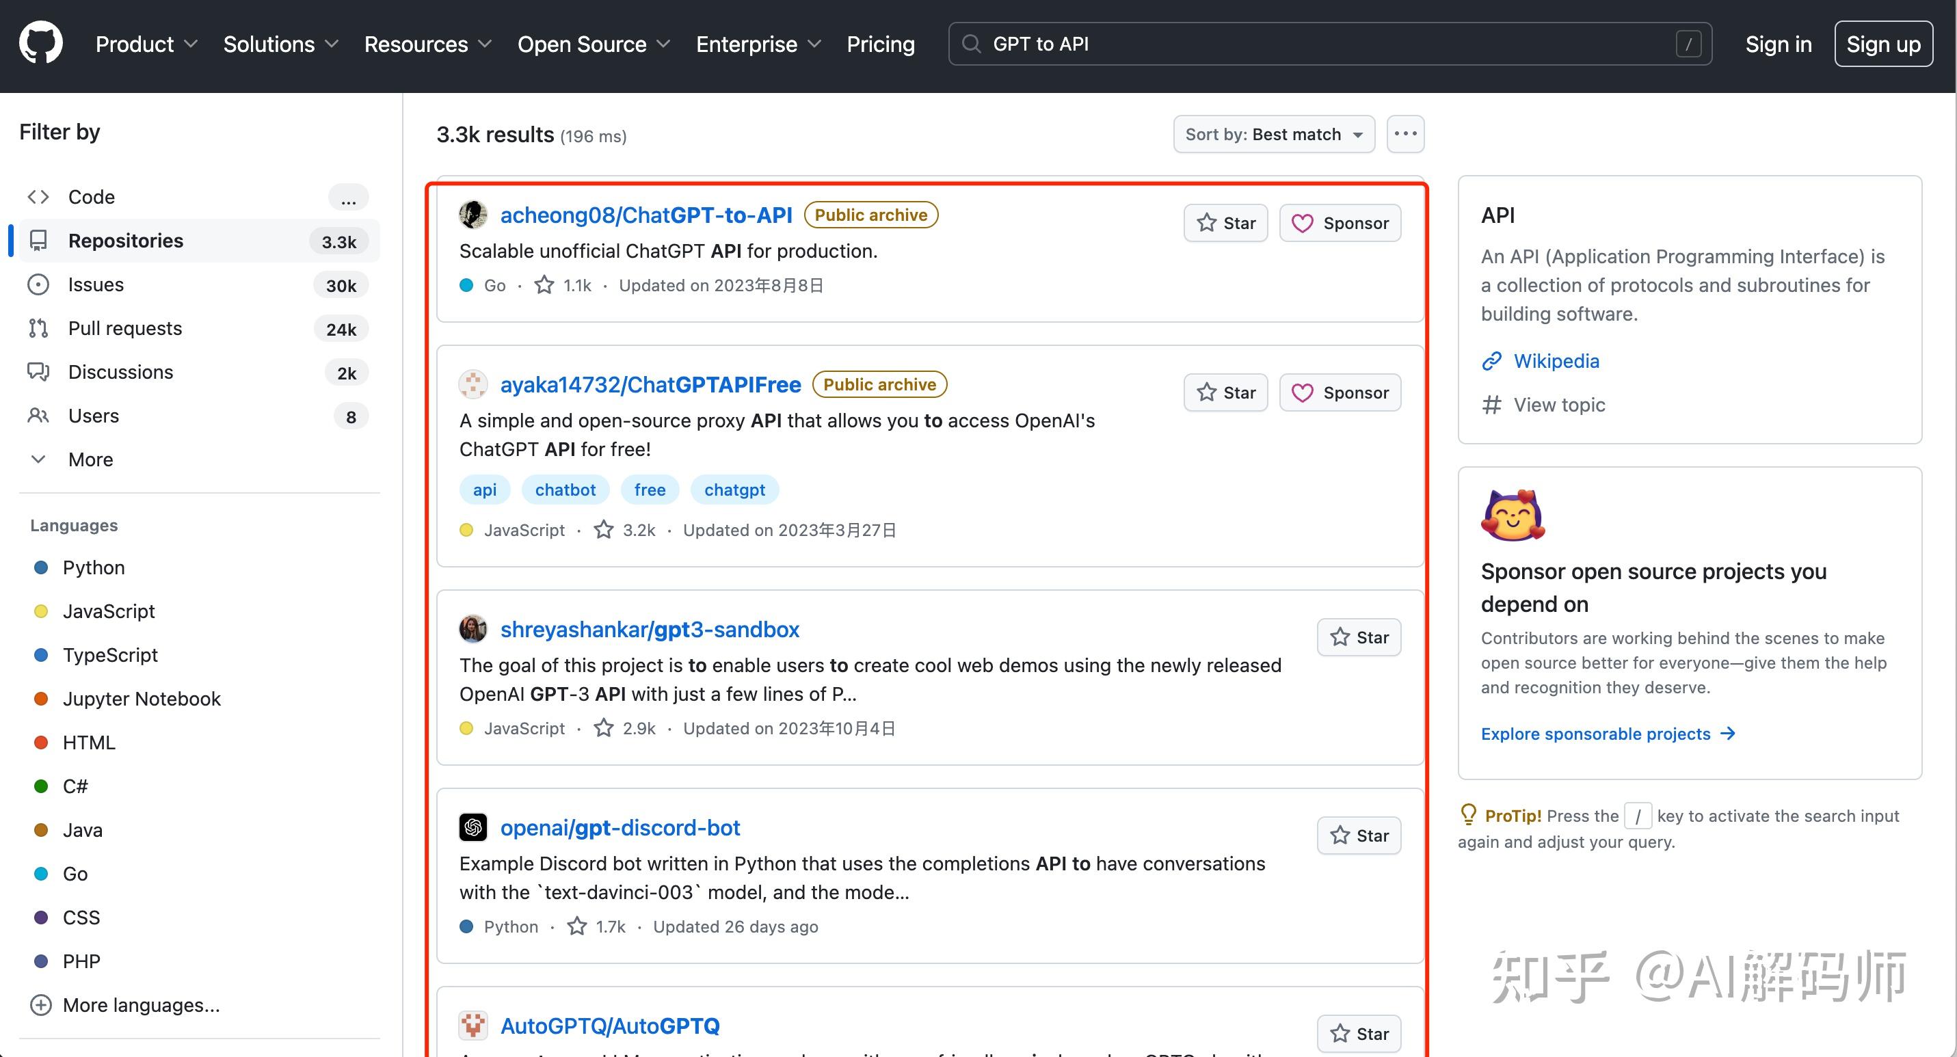Click the AutoGPTQ avatar image
1957x1057 pixels.
472,1025
